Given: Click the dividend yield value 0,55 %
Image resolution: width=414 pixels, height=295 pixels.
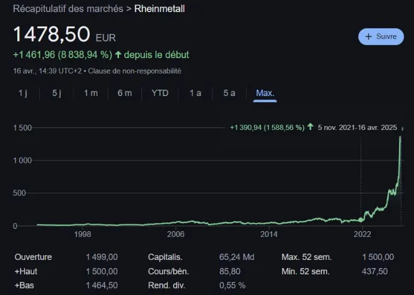Looking at the screenshot, I should pyautogui.click(x=232, y=285).
